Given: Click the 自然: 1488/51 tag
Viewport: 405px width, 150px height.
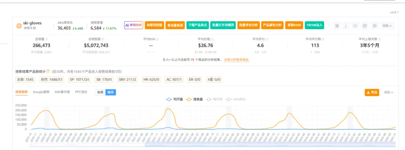Looking at the screenshot, I should (52, 80).
